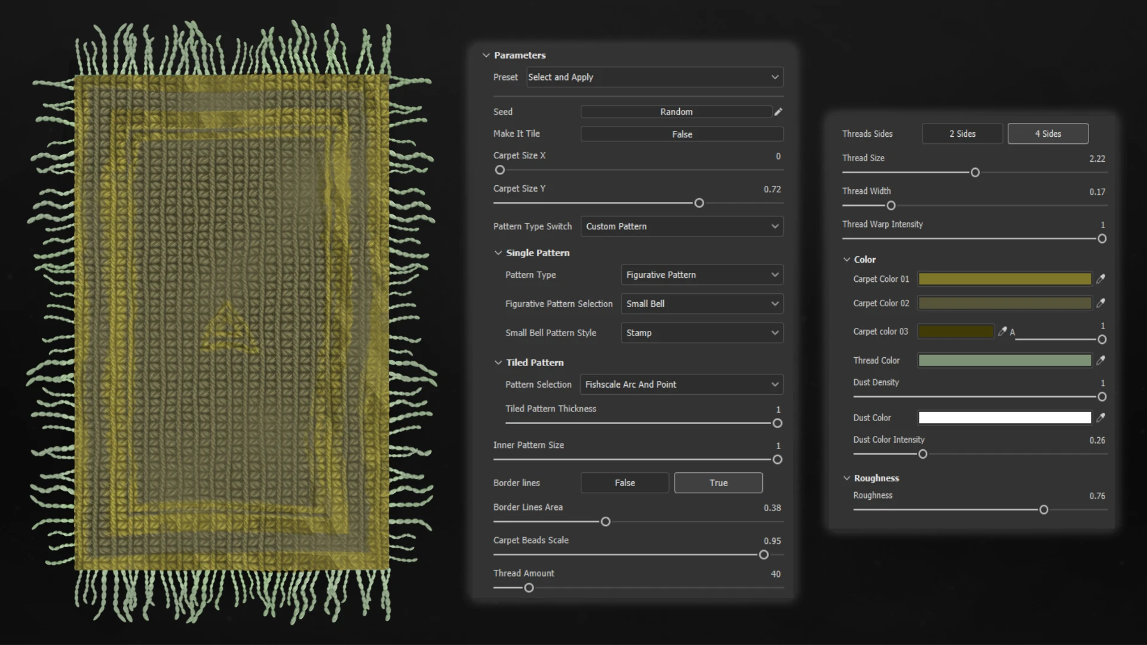Click the Carpet color 03 alpha slider handle
The width and height of the screenshot is (1147, 645).
[x=1102, y=340]
